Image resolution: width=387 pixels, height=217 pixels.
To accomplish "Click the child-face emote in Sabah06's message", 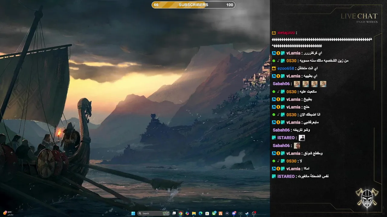I will [297, 146].
